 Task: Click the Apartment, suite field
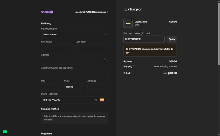pos(75,74)
